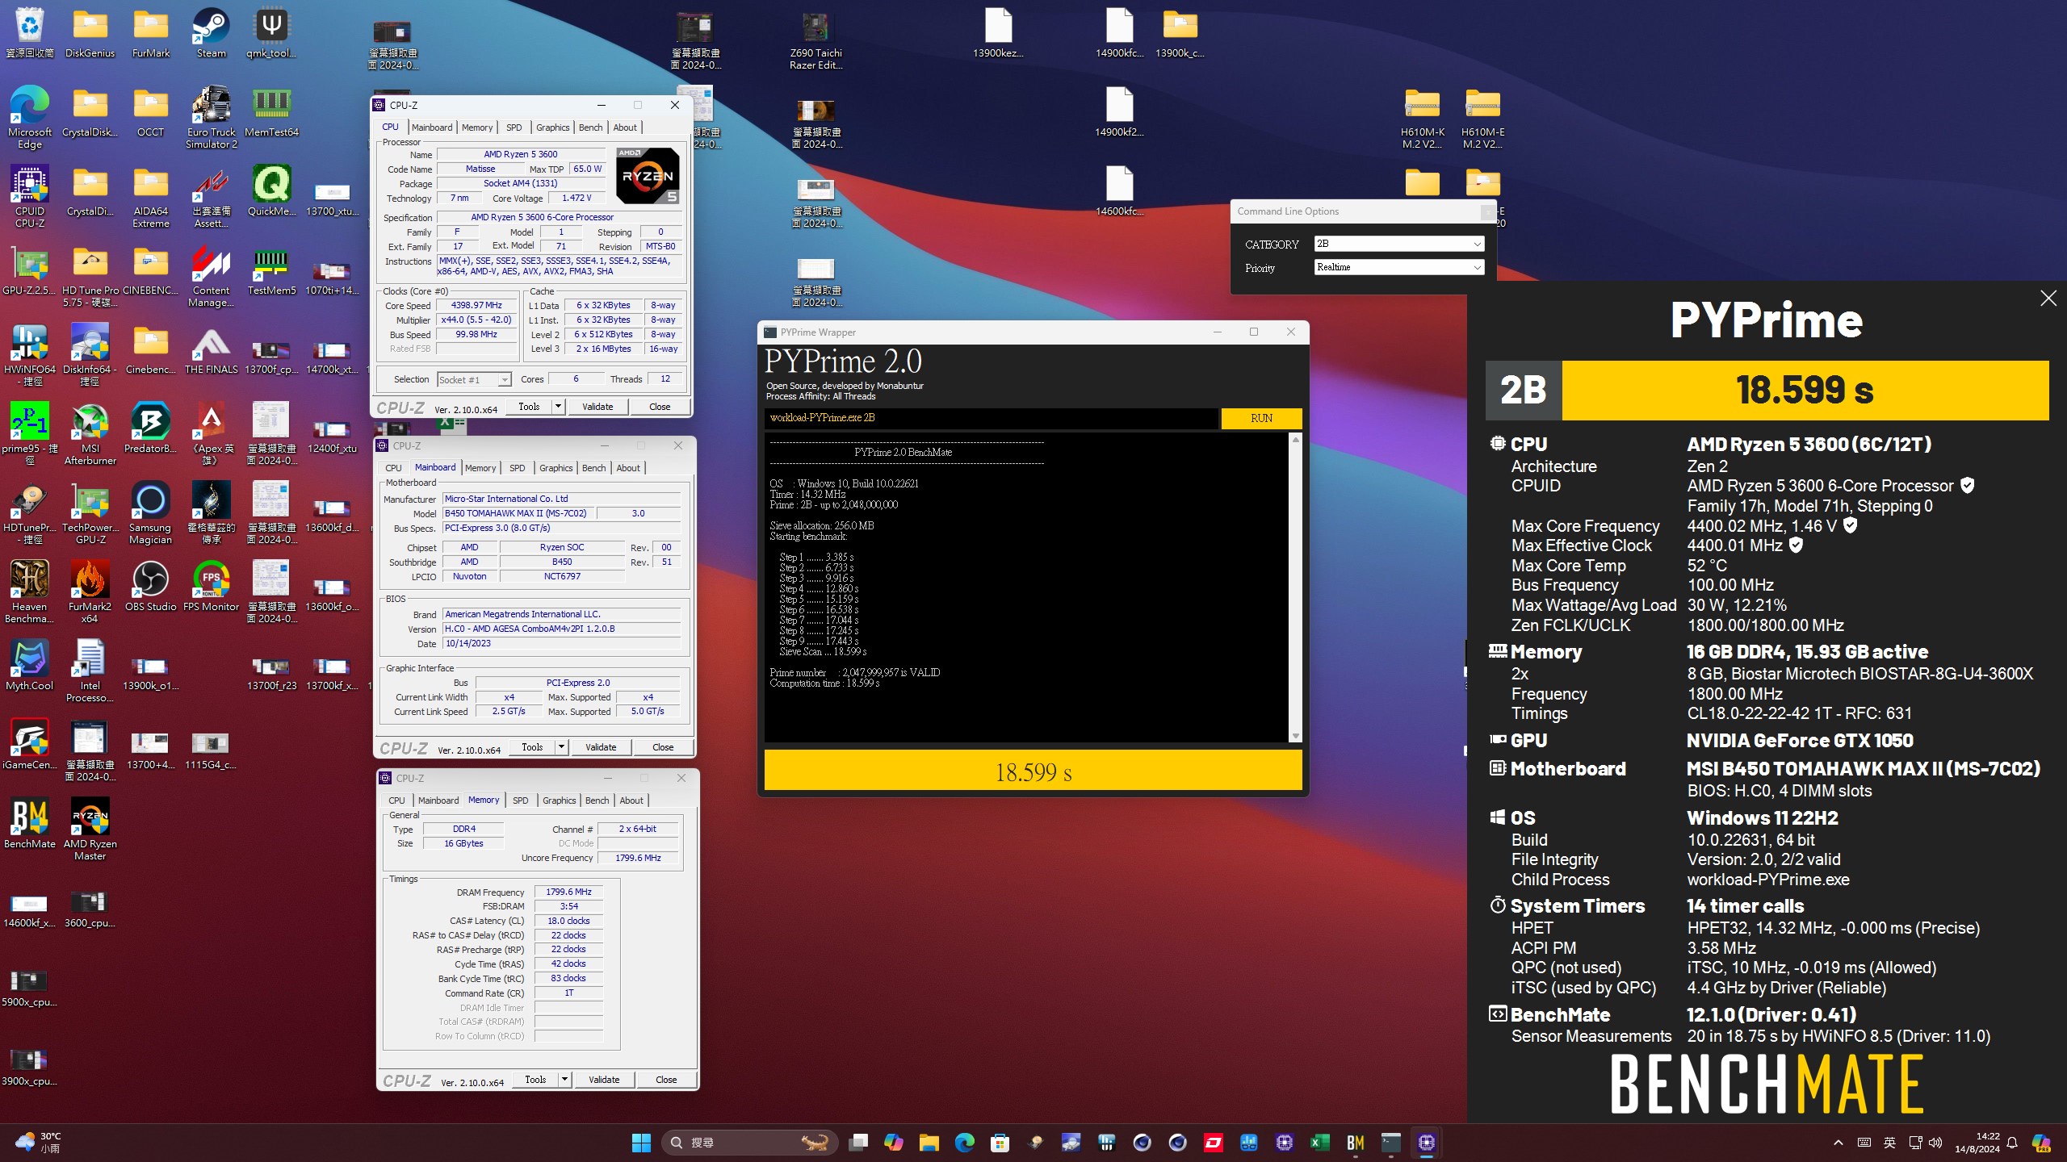Click the volume icon in system tray

1935,1143
